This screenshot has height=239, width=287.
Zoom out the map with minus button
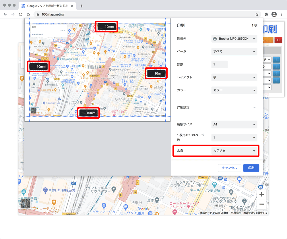click(261, 204)
